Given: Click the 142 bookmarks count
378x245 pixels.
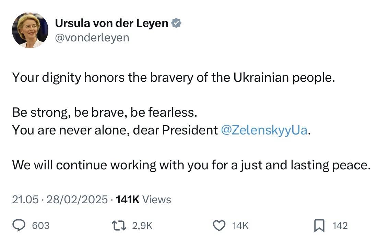Looking at the screenshot, I should coord(340,226).
